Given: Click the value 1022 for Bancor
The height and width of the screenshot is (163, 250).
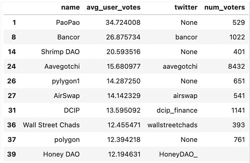Looking at the screenshot, I should pos(237,37).
